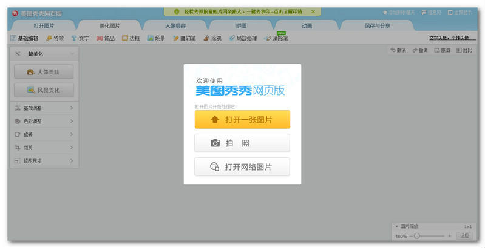Click the 提意见 feedback icon
The width and height of the screenshot is (485, 248).
[424, 13]
